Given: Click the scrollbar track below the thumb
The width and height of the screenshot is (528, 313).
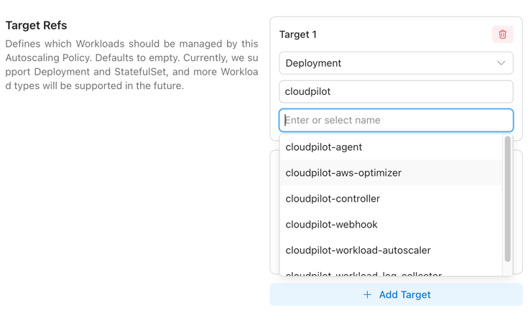Looking at the screenshot, I should pos(507,268).
